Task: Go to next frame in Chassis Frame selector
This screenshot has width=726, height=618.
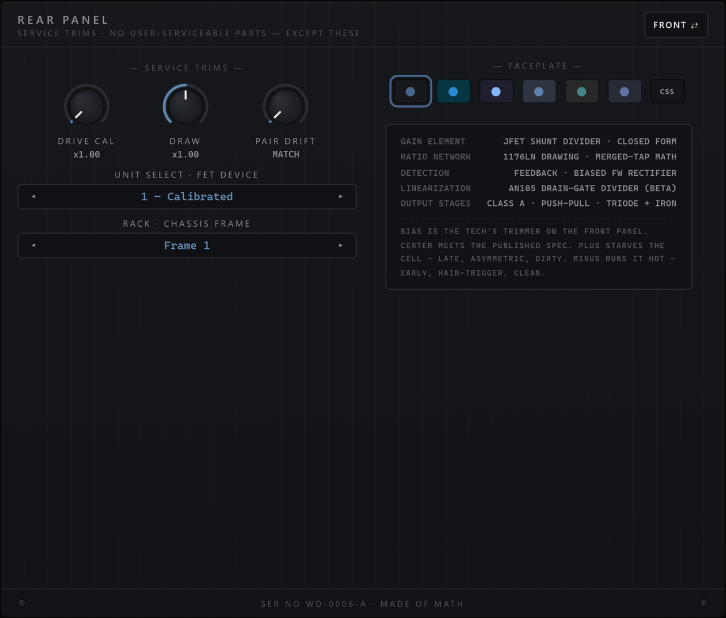Action: point(340,245)
